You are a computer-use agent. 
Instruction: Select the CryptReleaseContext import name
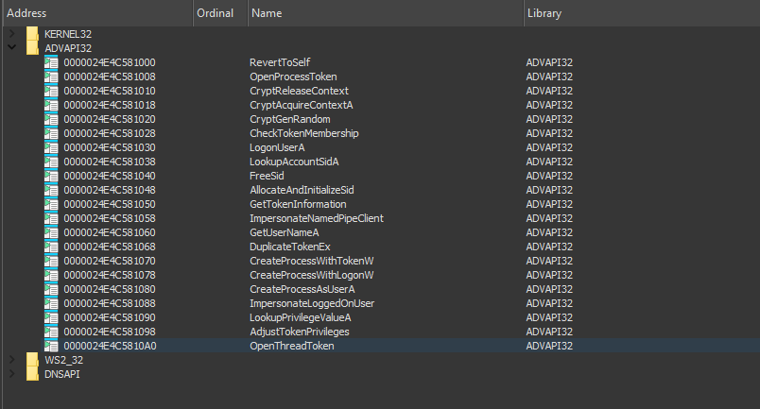point(299,91)
